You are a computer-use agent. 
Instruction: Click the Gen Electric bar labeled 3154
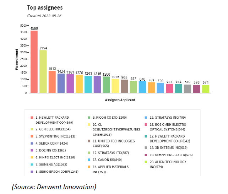[43, 71]
